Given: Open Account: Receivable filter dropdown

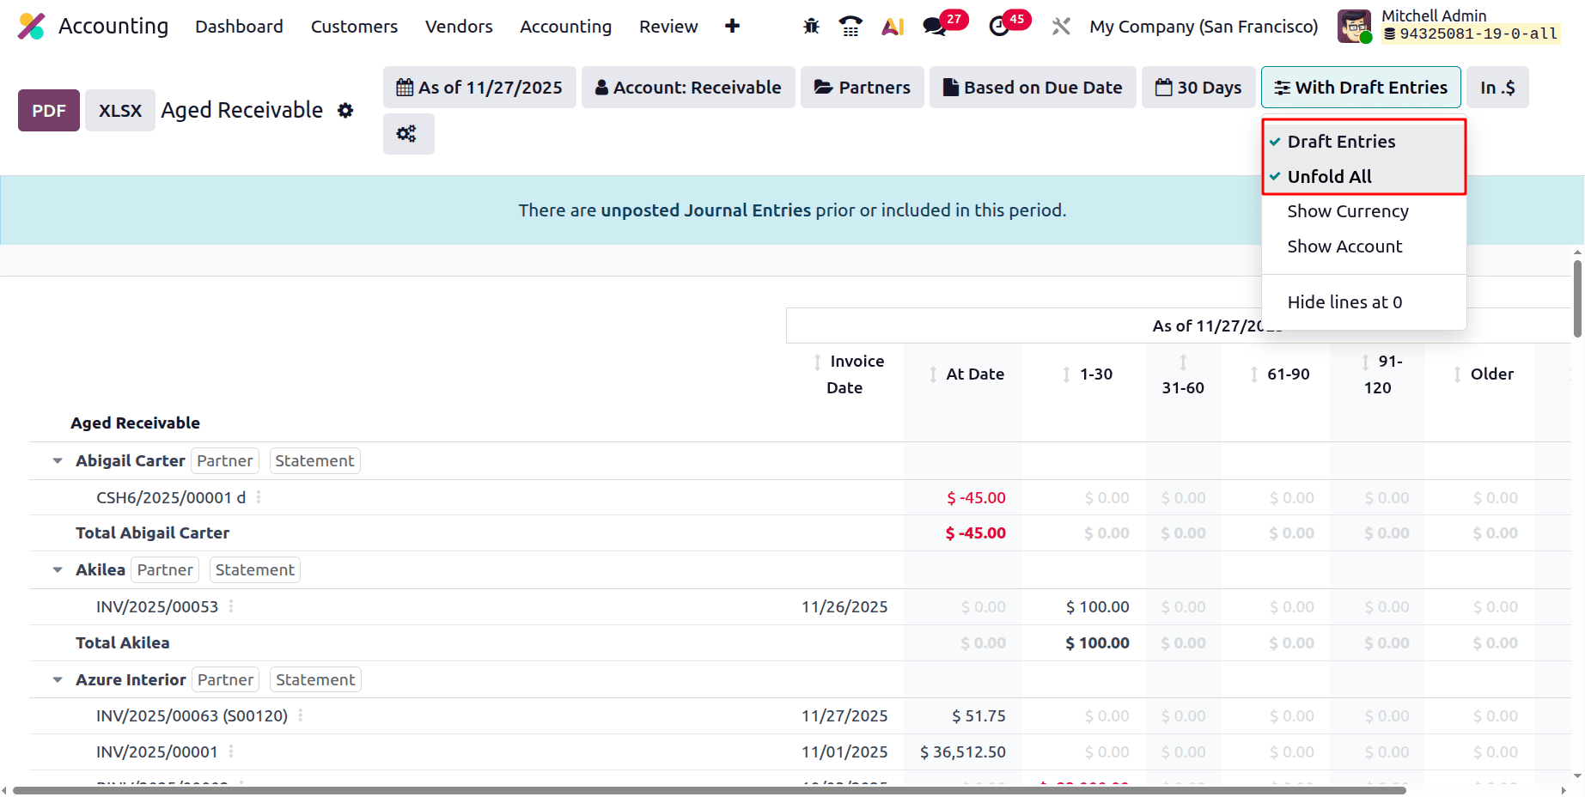Looking at the screenshot, I should pos(688,88).
